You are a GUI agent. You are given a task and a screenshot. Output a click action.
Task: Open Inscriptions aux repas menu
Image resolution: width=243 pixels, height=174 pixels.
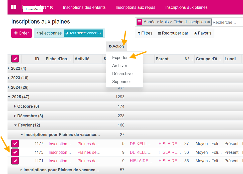135,7
